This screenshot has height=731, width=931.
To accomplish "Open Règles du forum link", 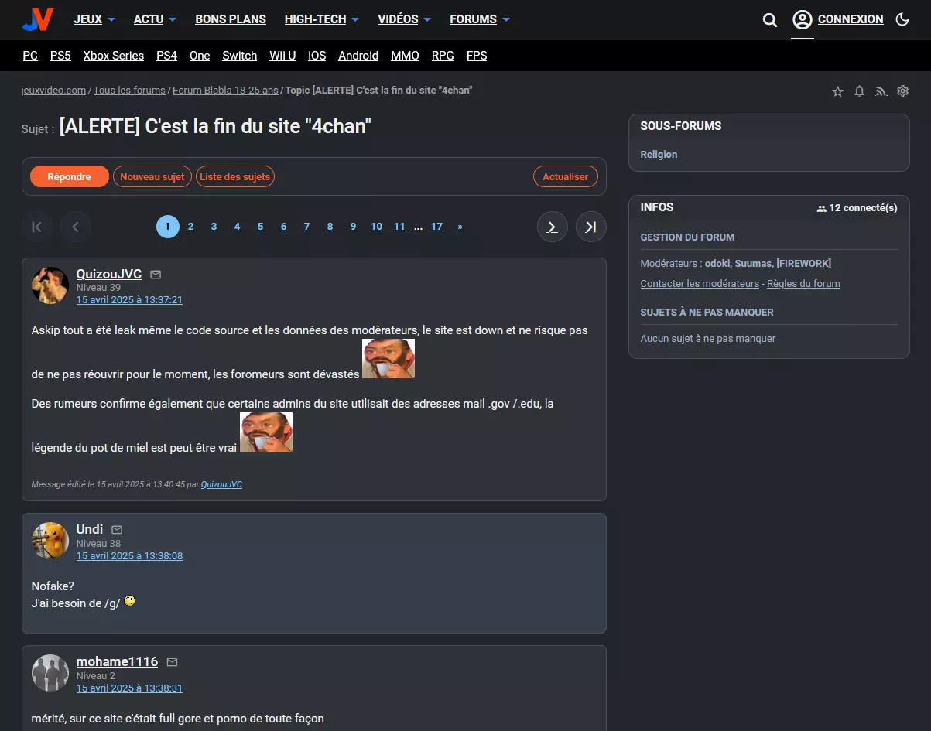I will (803, 284).
